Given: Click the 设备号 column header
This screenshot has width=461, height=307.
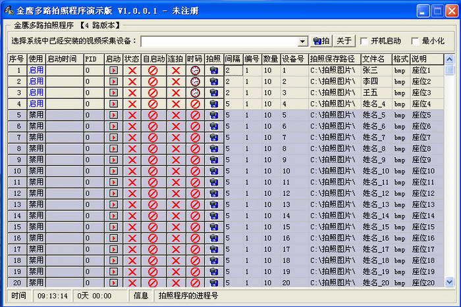Looking at the screenshot, I should [x=294, y=59].
